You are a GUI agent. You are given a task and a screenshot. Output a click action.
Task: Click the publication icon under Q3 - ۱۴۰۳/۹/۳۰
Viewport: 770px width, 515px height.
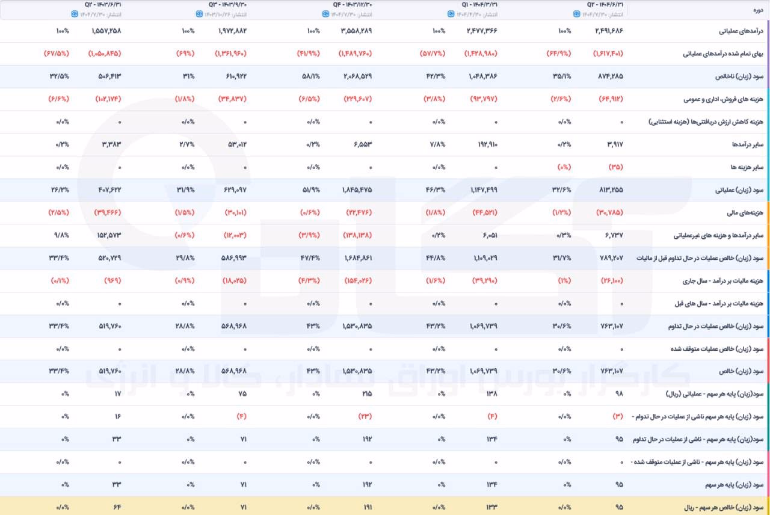coord(200,13)
